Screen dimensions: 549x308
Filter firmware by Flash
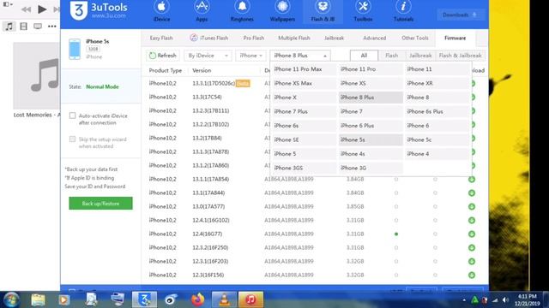(x=391, y=55)
